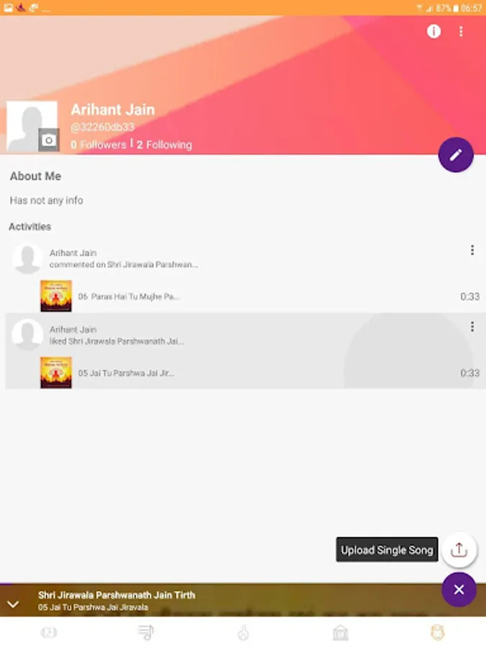Tap the upload song share icon button
Viewport: 486px width, 648px height.
[459, 549]
